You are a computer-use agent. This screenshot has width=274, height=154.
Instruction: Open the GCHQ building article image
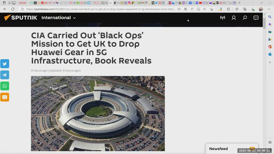tap(98, 114)
